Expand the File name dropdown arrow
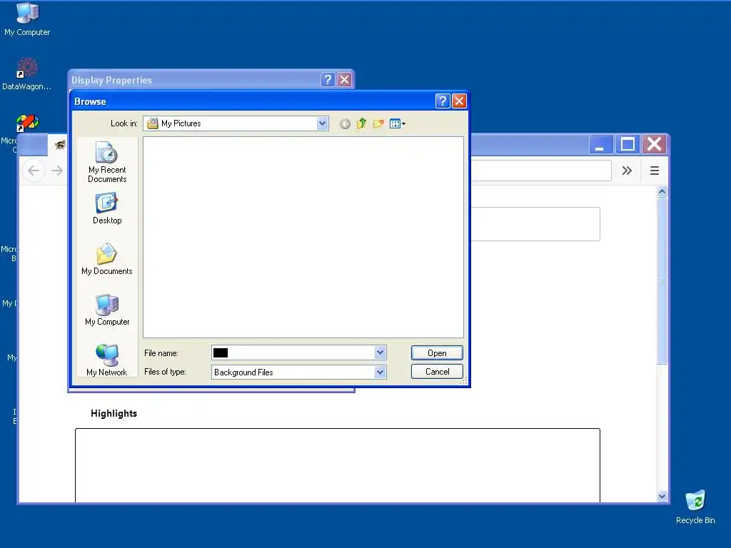This screenshot has width=731, height=548. 380,352
